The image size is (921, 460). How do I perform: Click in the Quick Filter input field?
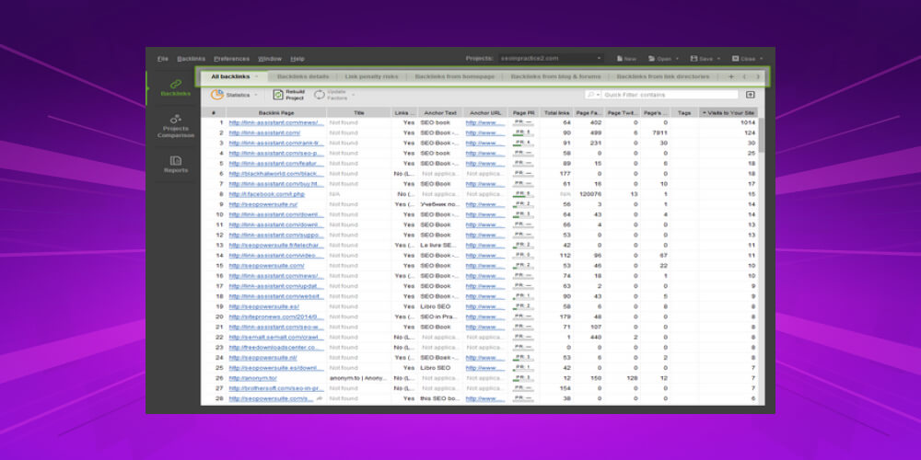coord(670,95)
